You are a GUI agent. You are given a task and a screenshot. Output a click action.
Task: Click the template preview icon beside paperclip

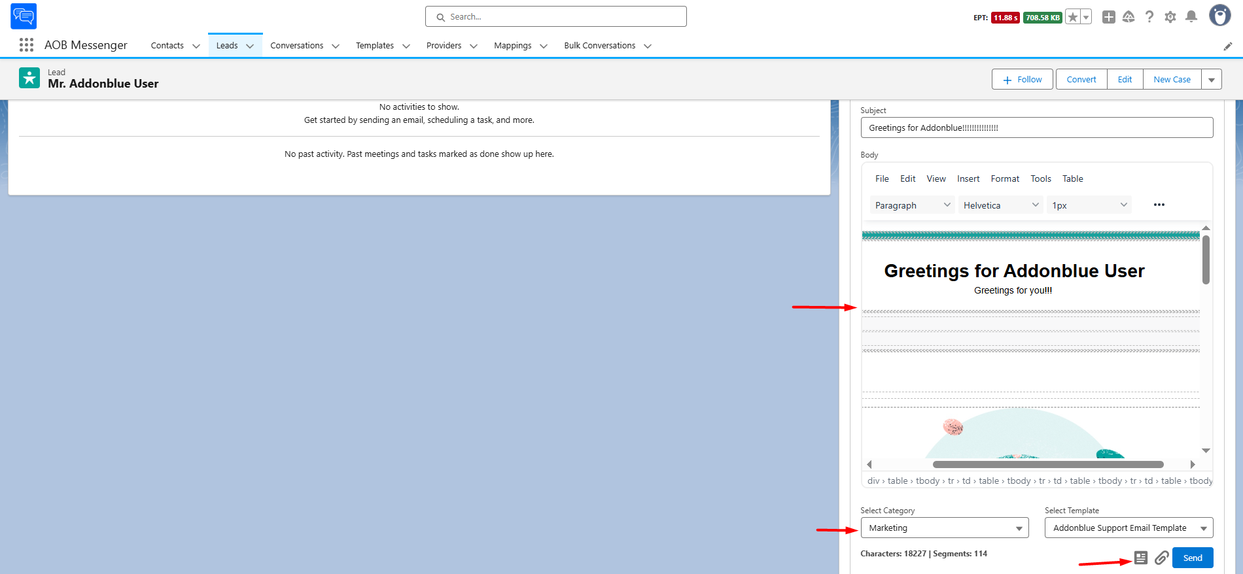[x=1141, y=558]
